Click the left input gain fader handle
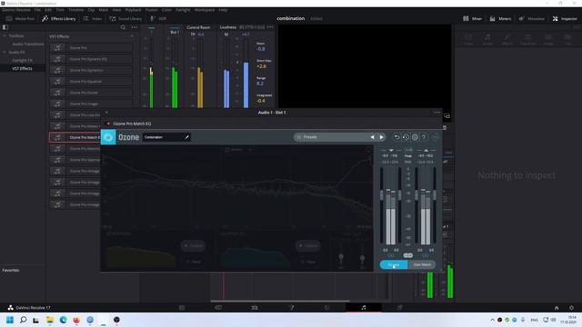This screenshot has height=327, width=582. click(381, 195)
